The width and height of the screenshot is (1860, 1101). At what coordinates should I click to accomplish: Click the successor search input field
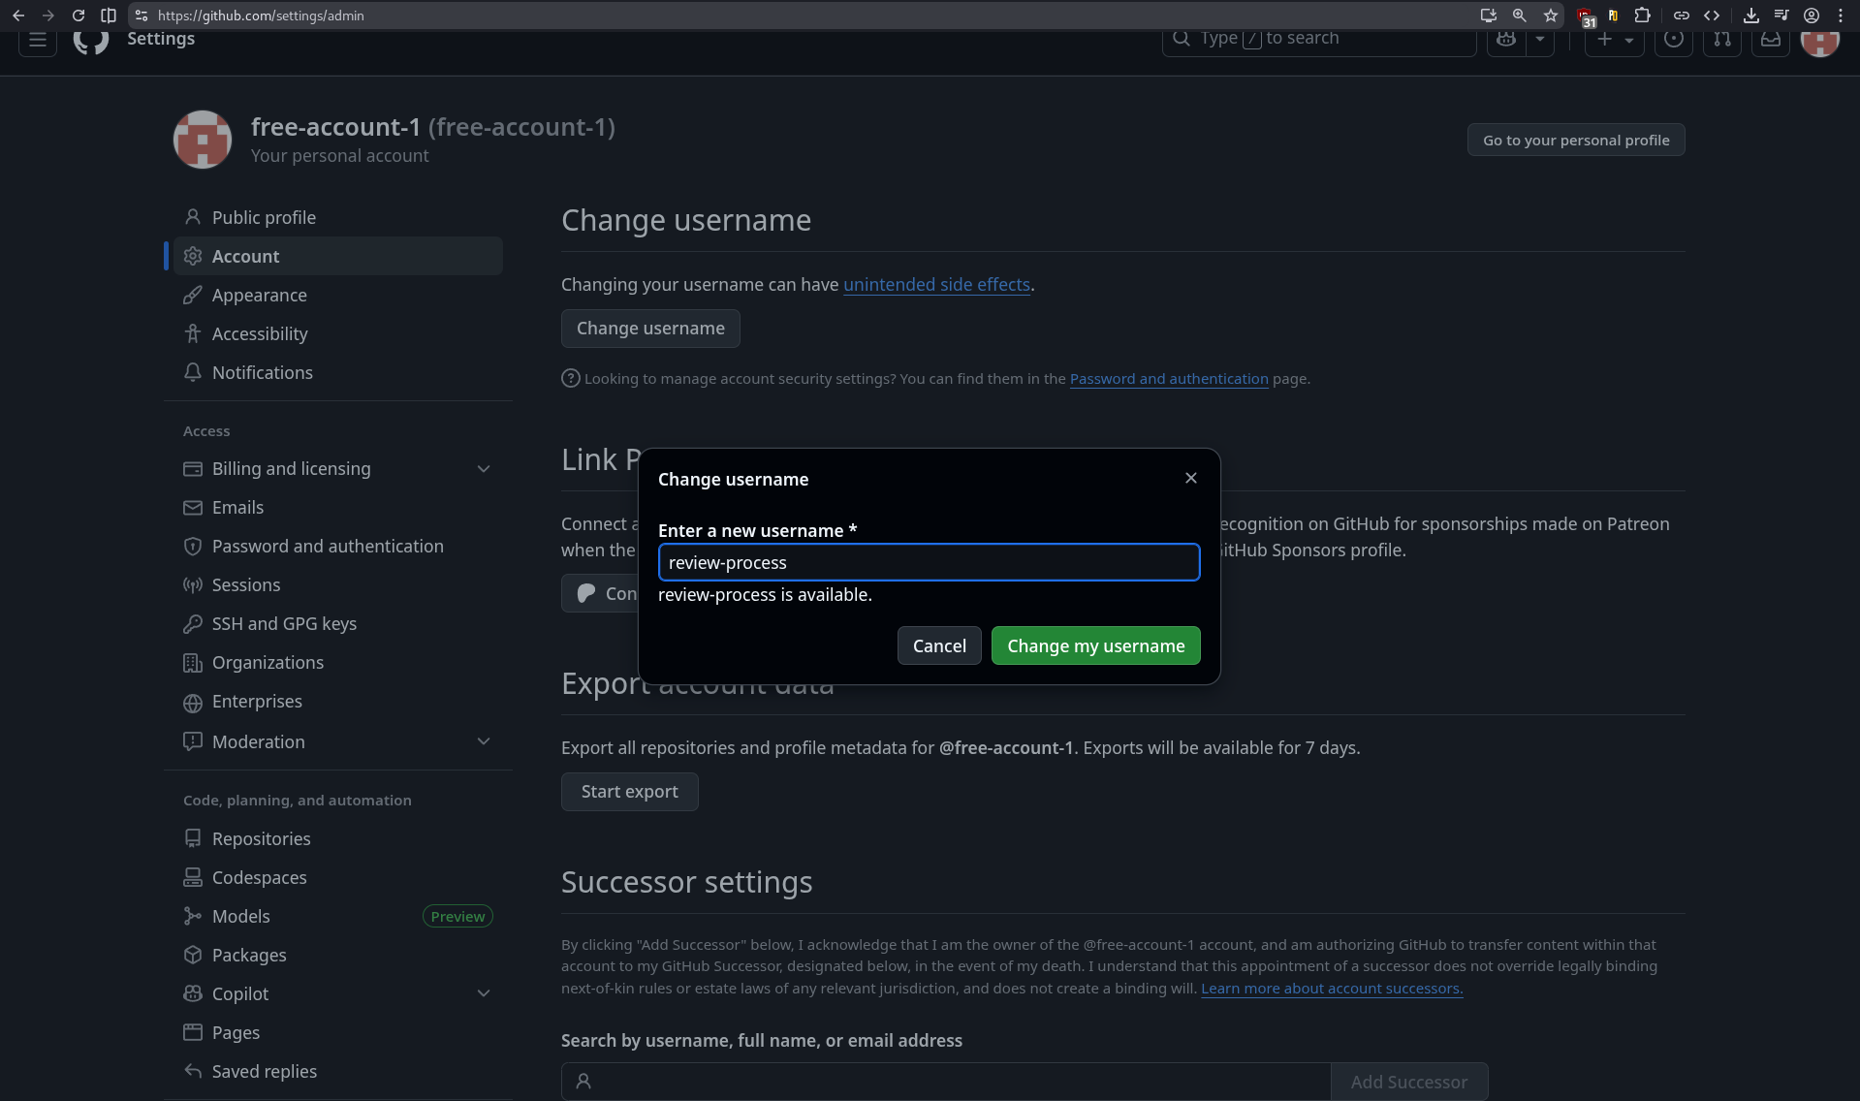click(945, 1081)
